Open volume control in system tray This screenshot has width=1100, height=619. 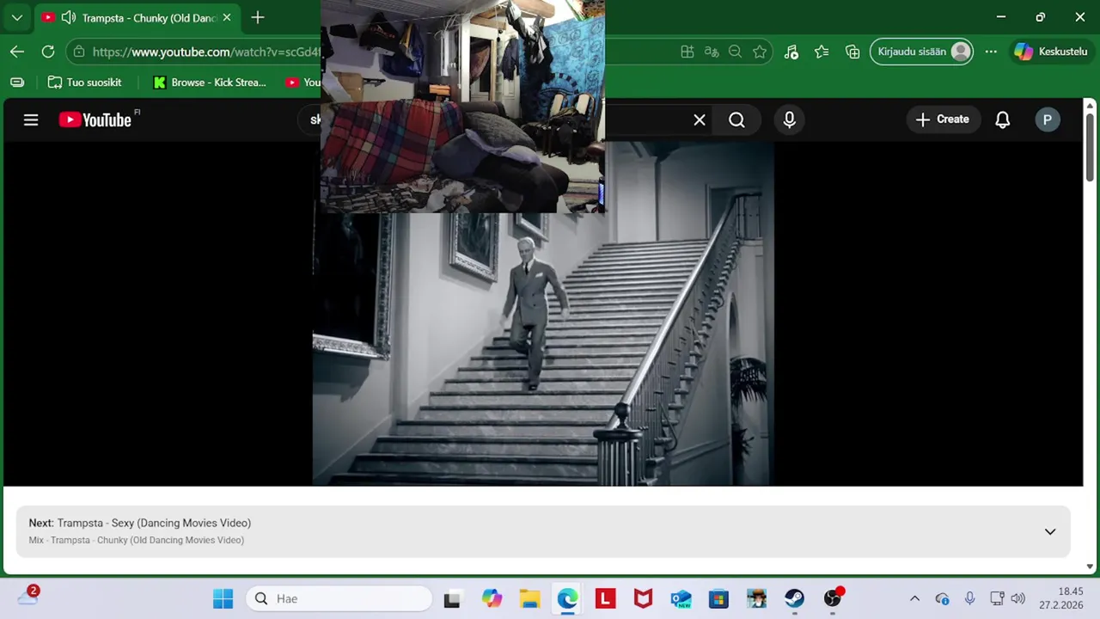pos(1018,598)
